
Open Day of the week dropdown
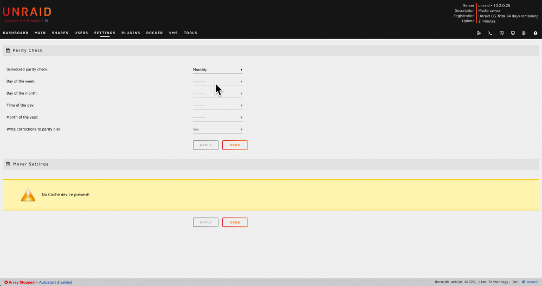coord(217,81)
